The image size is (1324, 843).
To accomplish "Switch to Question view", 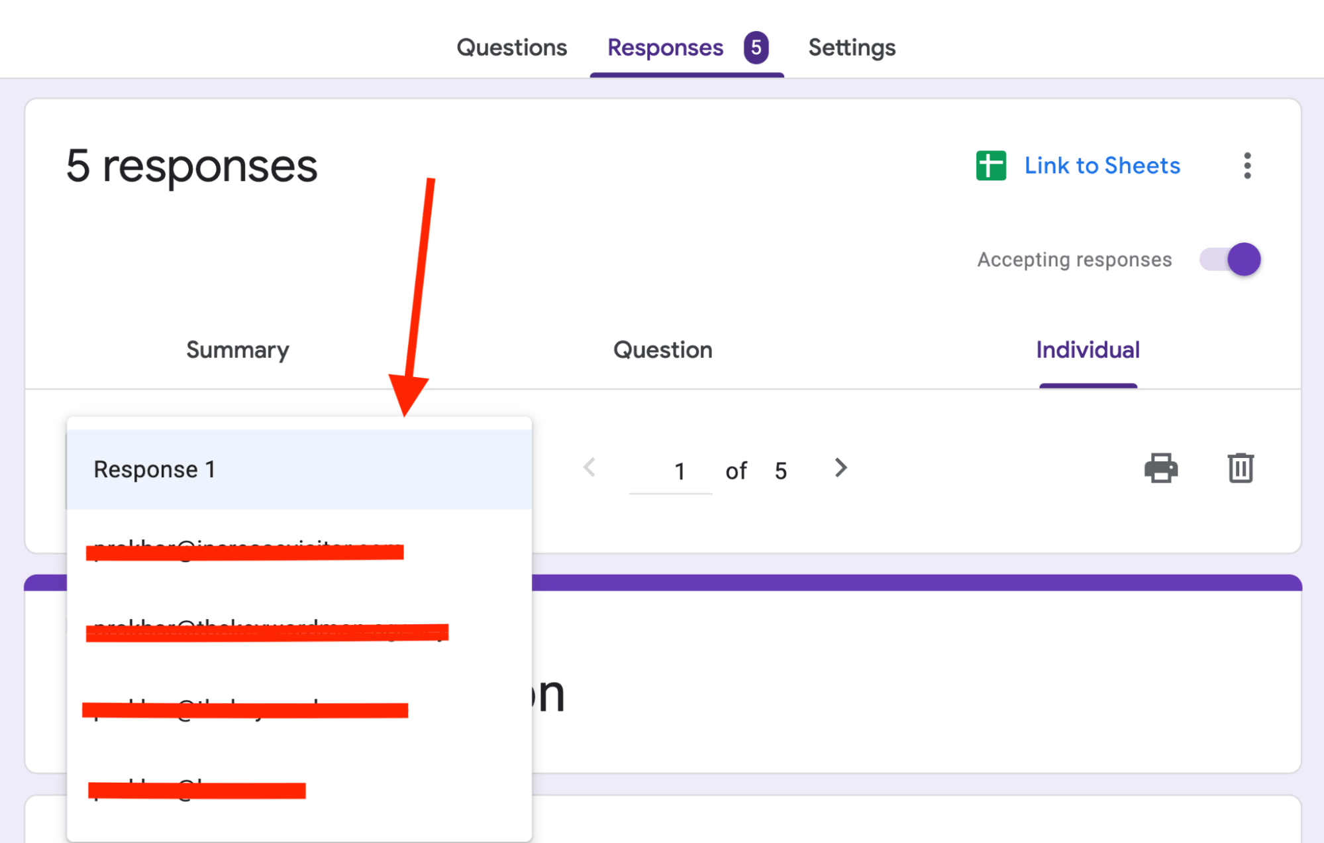I will (662, 350).
